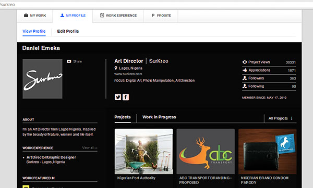Click the Share label
Viewport: 313px width, 188px height.
77,61
